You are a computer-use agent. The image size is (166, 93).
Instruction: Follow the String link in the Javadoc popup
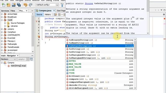(89, 3)
